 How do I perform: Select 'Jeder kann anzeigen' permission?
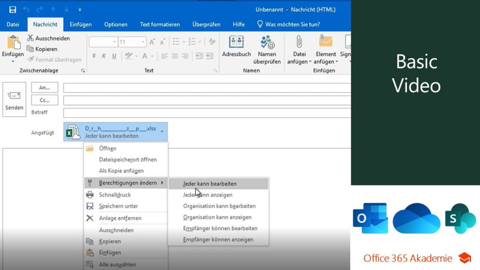click(x=218, y=195)
